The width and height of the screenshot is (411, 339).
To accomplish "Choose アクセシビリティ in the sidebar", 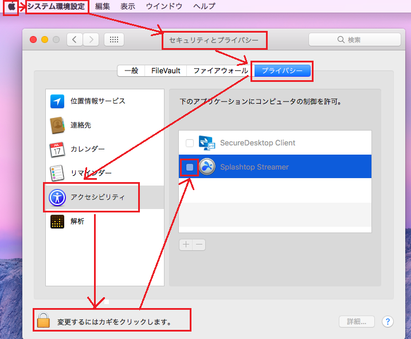I will (x=105, y=198).
